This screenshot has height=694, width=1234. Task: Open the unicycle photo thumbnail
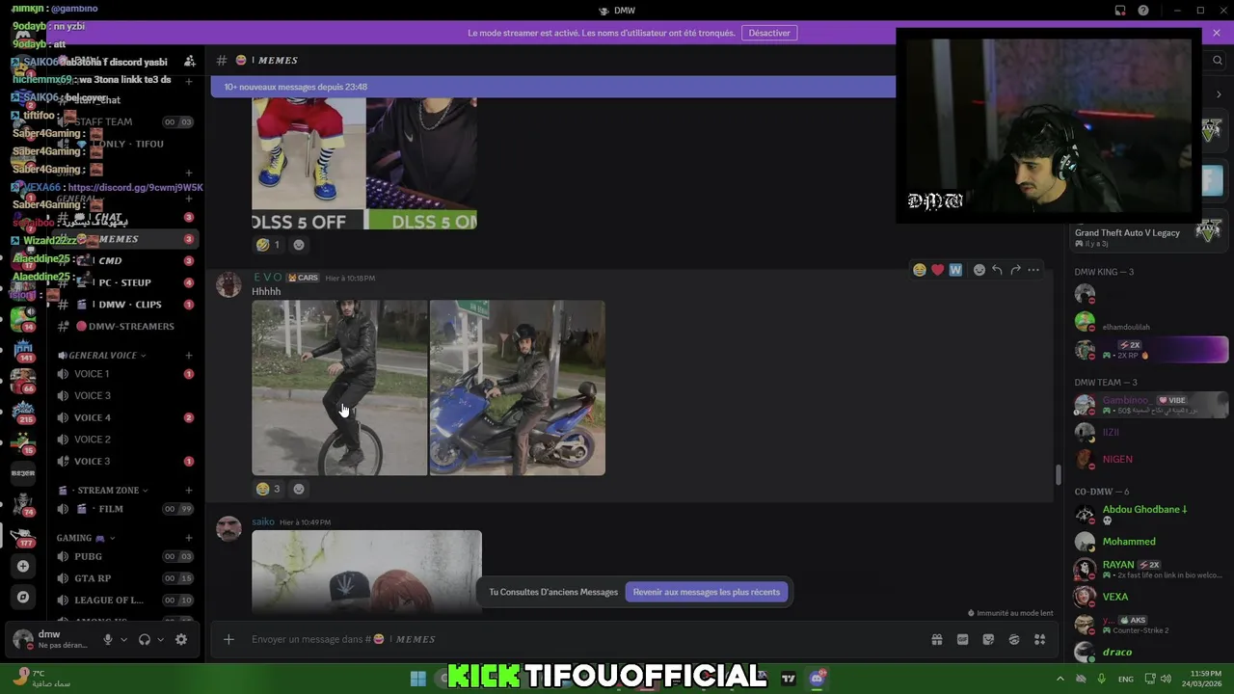pos(339,387)
